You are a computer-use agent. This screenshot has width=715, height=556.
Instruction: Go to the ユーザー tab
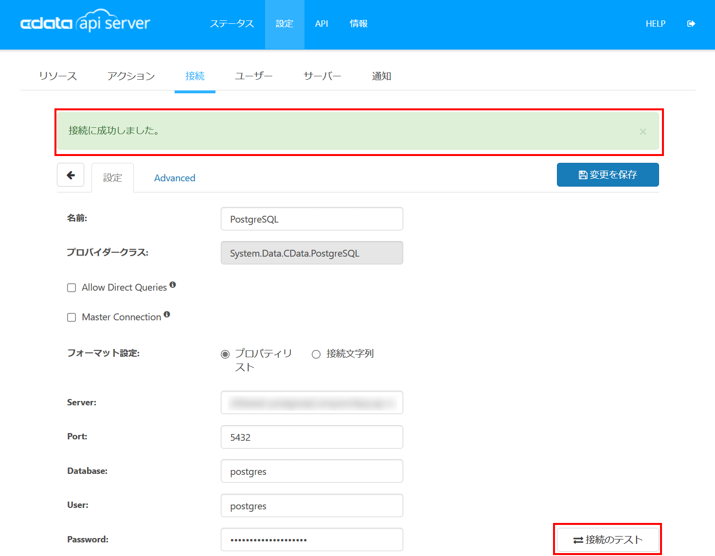tap(253, 76)
